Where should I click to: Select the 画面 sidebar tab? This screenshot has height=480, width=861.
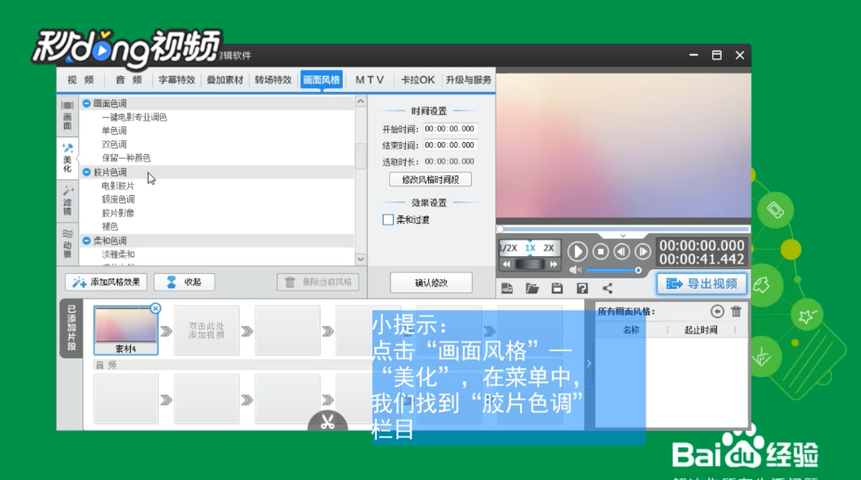(x=68, y=115)
